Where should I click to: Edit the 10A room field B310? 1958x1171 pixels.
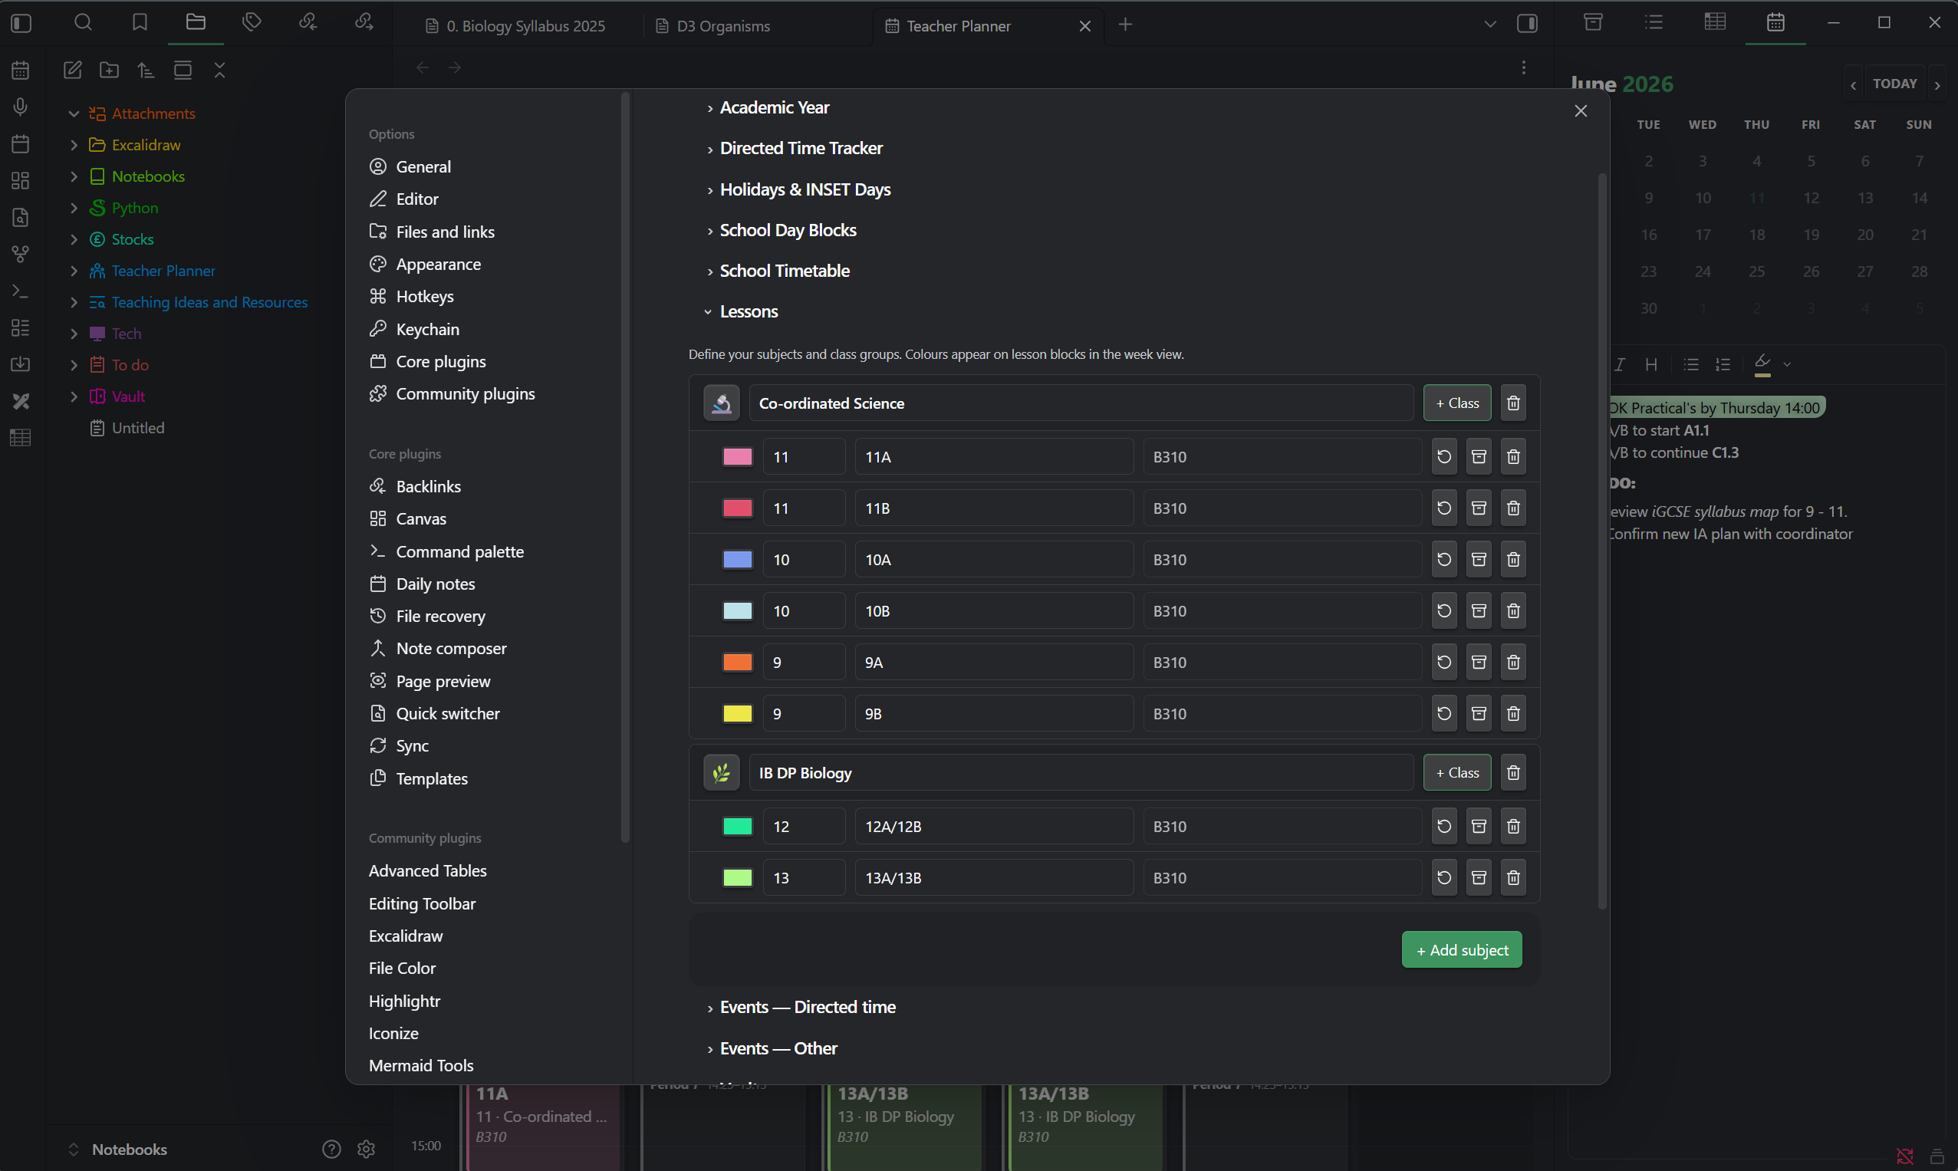click(x=1282, y=560)
